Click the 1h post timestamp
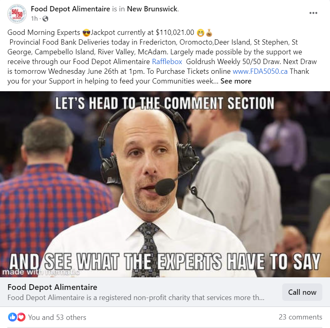330x328 pixels. [34, 19]
